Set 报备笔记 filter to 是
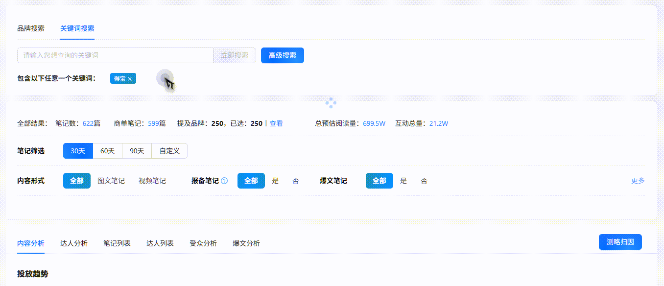The image size is (664, 286). (x=275, y=181)
